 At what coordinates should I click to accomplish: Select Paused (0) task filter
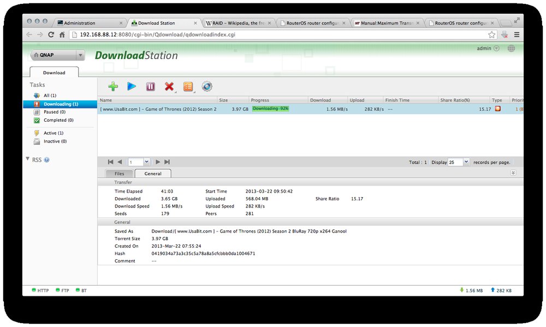(x=54, y=112)
